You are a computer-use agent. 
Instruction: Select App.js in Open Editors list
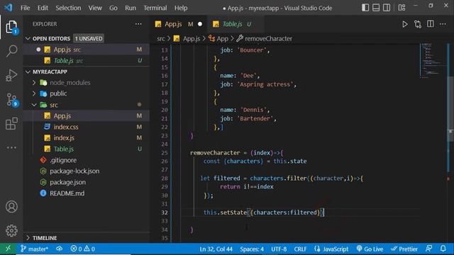[87, 50]
